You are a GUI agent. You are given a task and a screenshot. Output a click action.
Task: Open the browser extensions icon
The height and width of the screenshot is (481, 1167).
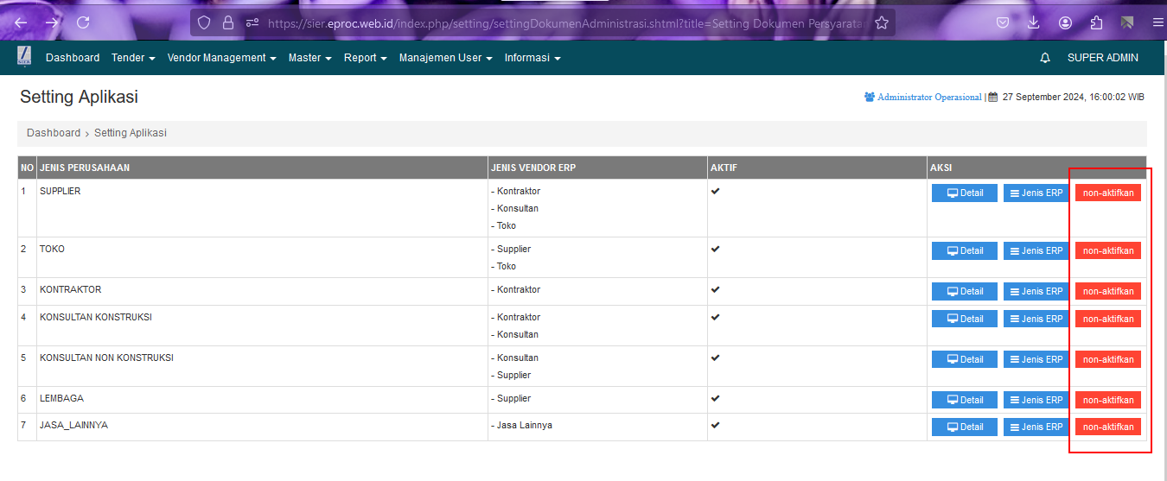(x=1097, y=23)
